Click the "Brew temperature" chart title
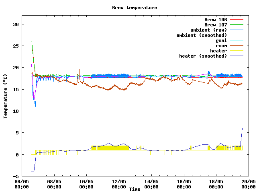257x192 pixels. click(x=135, y=8)
